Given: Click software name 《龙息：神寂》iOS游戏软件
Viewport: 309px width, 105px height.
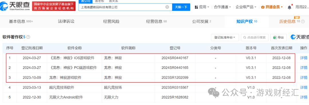Looking at the screenshot, I should [x=72, y=58].
